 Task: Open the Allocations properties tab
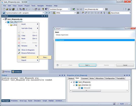99,78
